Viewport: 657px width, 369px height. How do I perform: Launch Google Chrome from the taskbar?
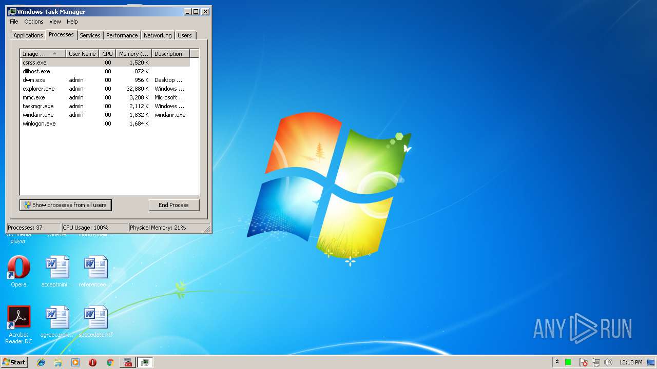click(110, 362)
